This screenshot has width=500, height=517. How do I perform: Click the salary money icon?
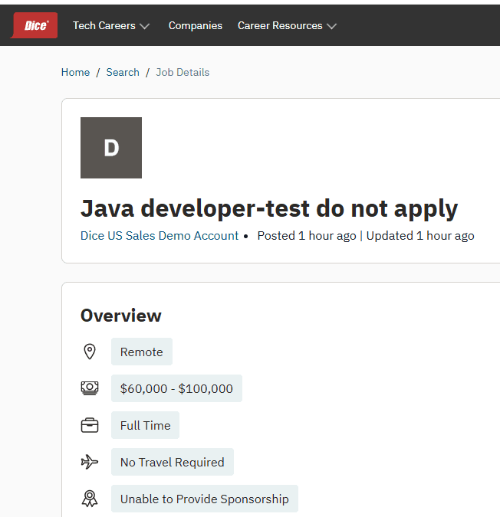pos(90,388)
